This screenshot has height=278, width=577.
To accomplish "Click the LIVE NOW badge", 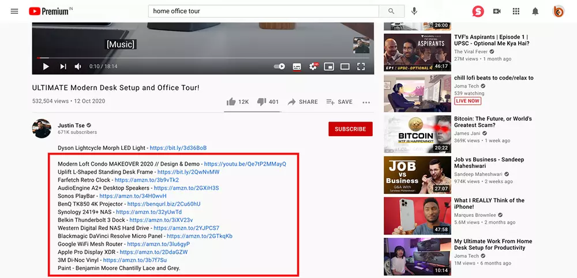I will [x=468, y=101].
